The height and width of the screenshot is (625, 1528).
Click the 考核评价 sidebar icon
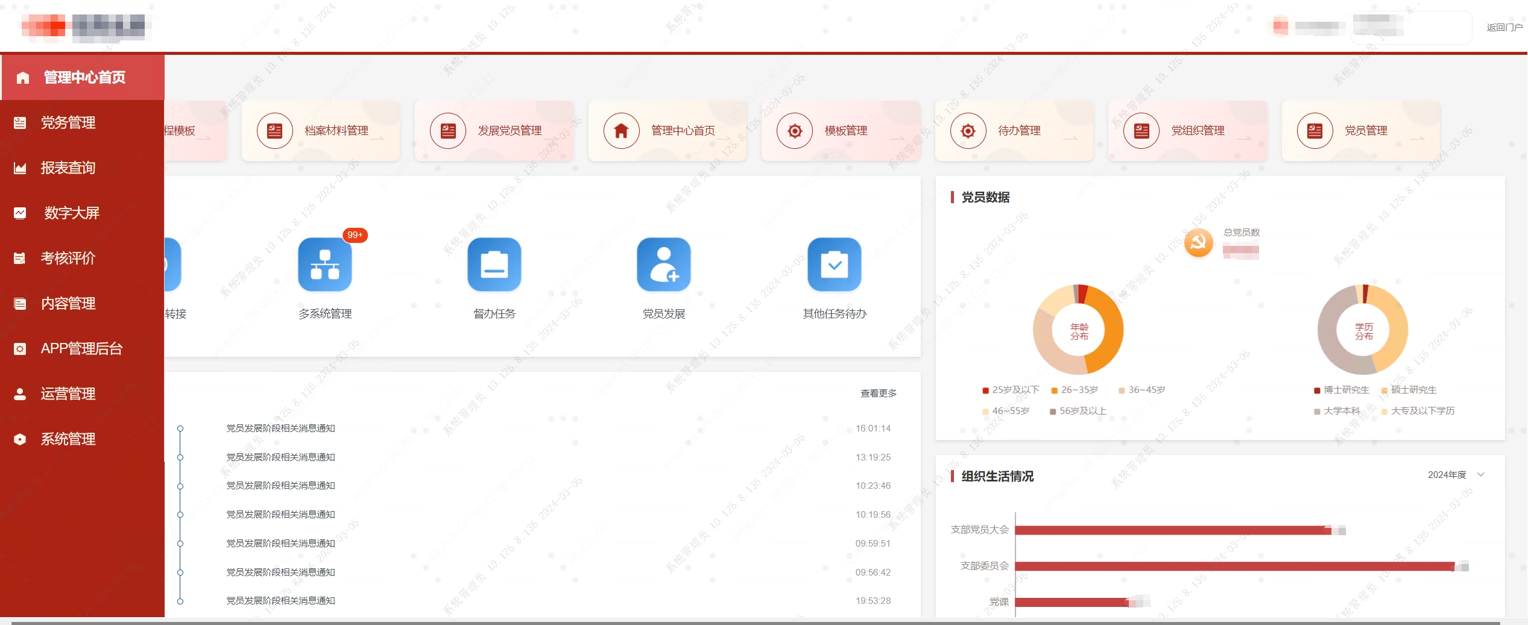click(20, 259)
